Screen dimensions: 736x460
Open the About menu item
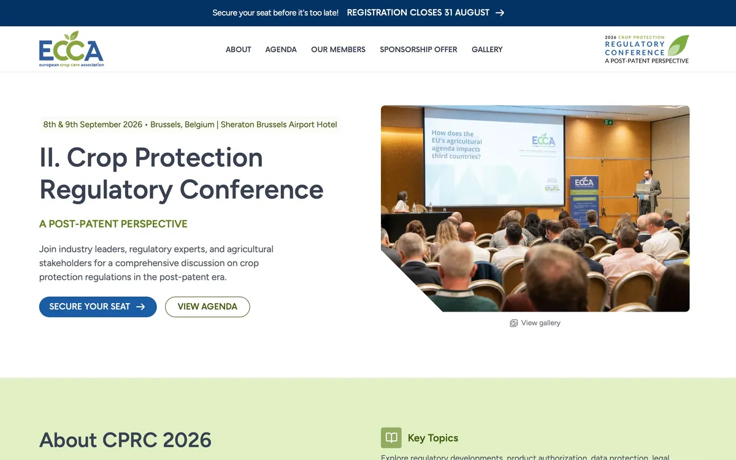(x=239, y=50)
